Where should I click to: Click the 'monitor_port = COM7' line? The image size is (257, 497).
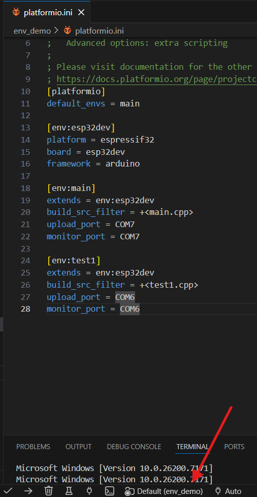click(x=93, y=236)
